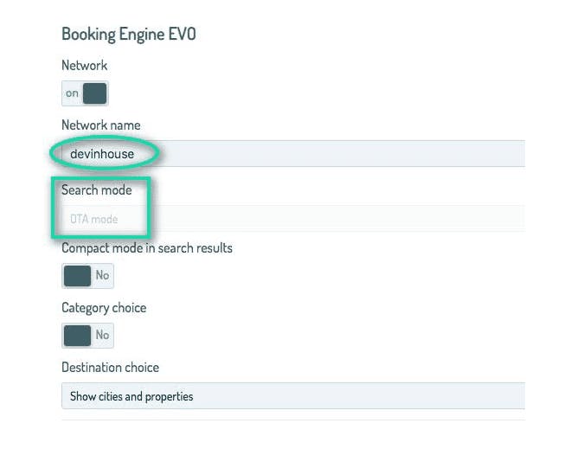The width and height of the screenshot is (571, 449).
Task: Click the Network name label
Action: click(x=101, y=125)
